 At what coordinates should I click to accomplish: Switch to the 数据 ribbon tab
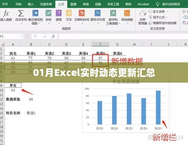pyautogui.click(x=73, y=4)
